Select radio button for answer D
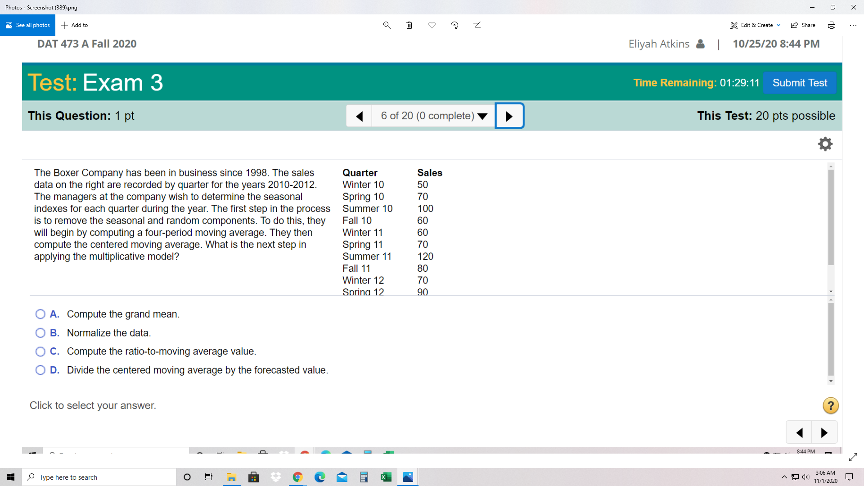The width and height of the screenshot is (864, 486). click(41, 370)
